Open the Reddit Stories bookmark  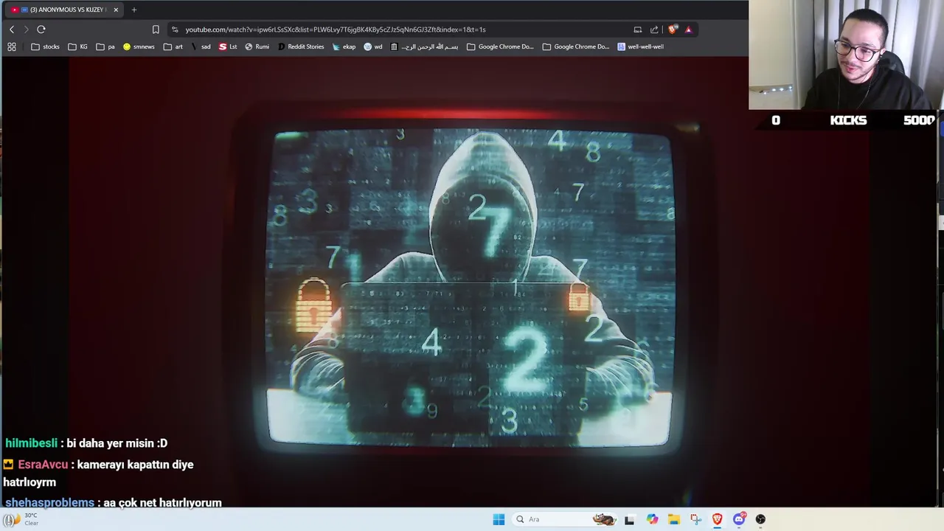click(301, 46)
